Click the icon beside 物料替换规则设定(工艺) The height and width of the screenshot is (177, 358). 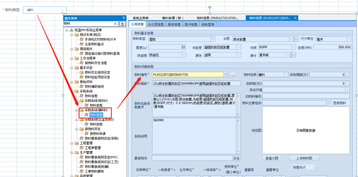coord(82,162)
